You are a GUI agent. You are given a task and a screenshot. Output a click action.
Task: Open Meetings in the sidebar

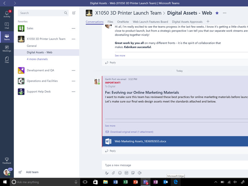tap(7, 49)
